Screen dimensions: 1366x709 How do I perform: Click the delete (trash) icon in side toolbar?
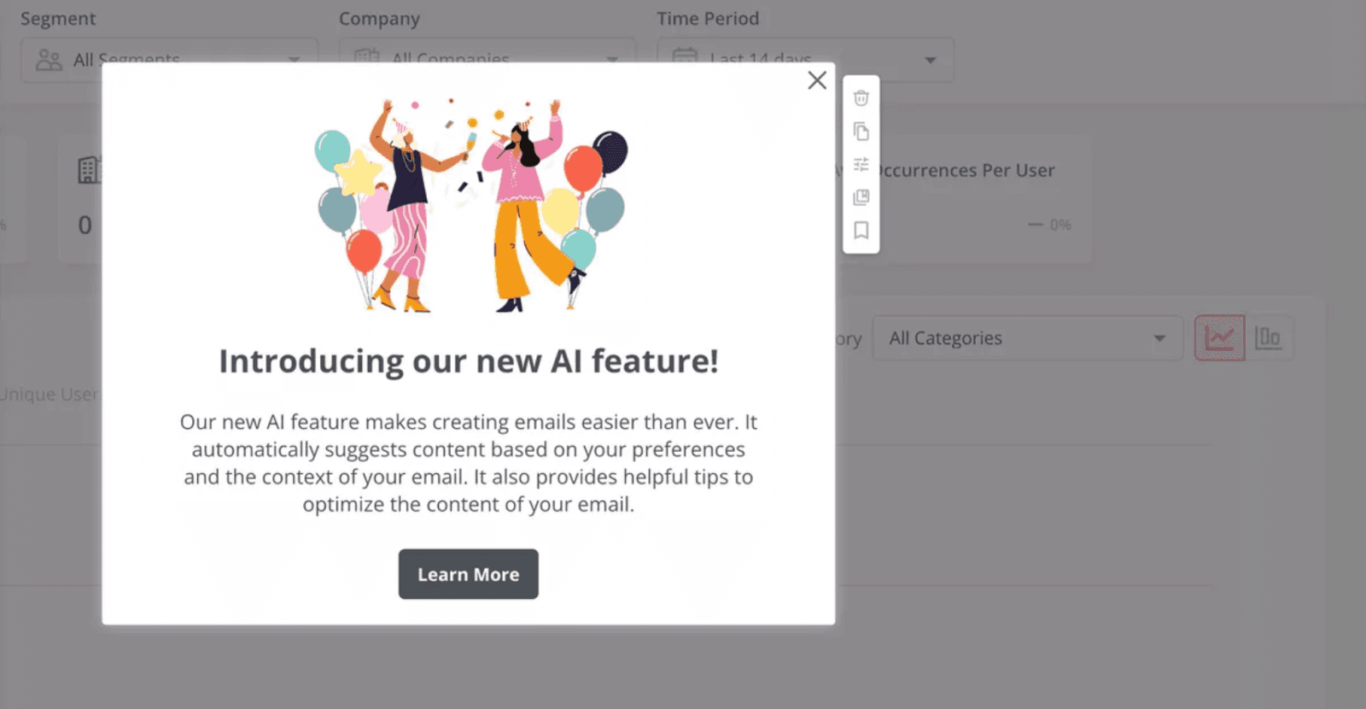coord(861,97)
